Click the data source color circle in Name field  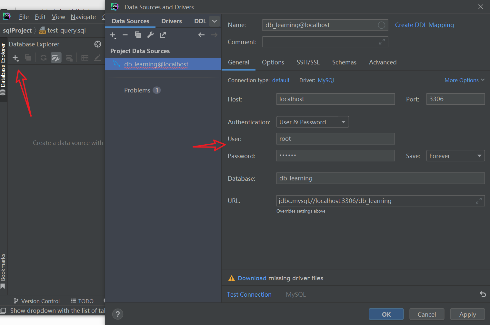coord(382,25)
